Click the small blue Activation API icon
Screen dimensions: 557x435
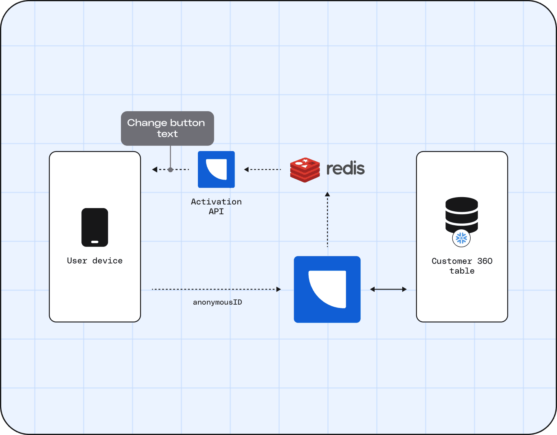(216, 169)
